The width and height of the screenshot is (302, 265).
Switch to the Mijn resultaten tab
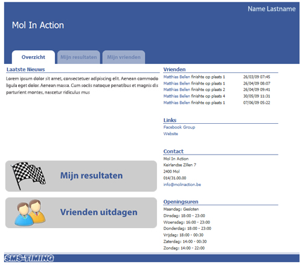click(79, 57)
